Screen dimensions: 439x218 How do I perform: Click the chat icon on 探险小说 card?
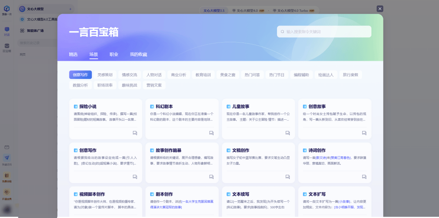click(135, 133)
